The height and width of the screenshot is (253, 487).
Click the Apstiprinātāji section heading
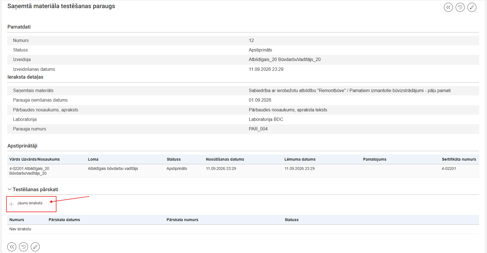(x=22, y=146)
